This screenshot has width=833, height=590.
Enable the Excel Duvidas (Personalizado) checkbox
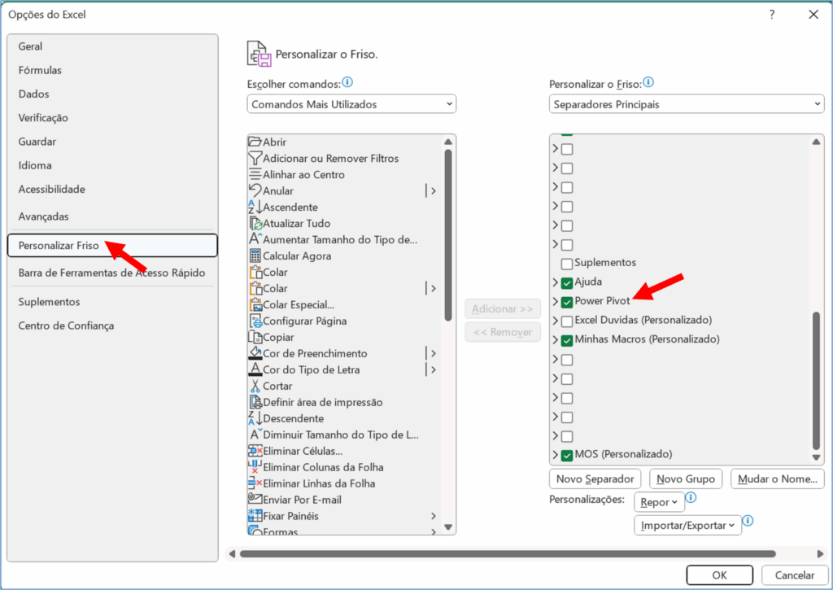click(567, 321)
